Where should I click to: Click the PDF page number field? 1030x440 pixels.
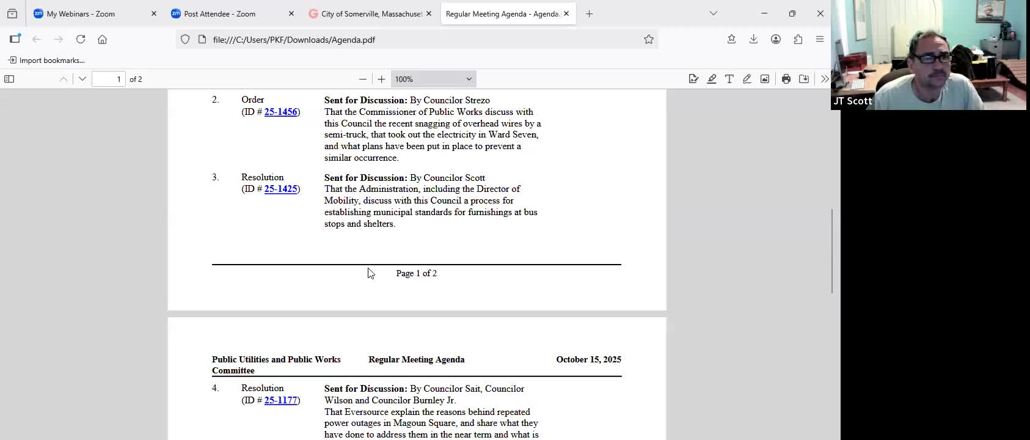point(109,79)
